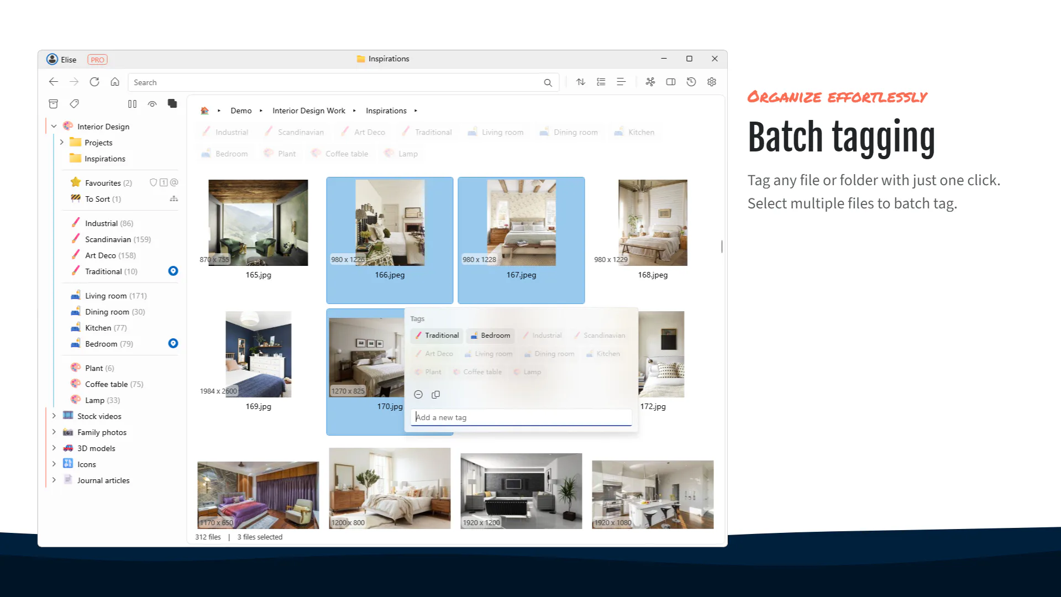The height and width of the screenshot is (597, 1061).
Task: Click the Inspirations breadcrumb item
Action: pos(386,111)
